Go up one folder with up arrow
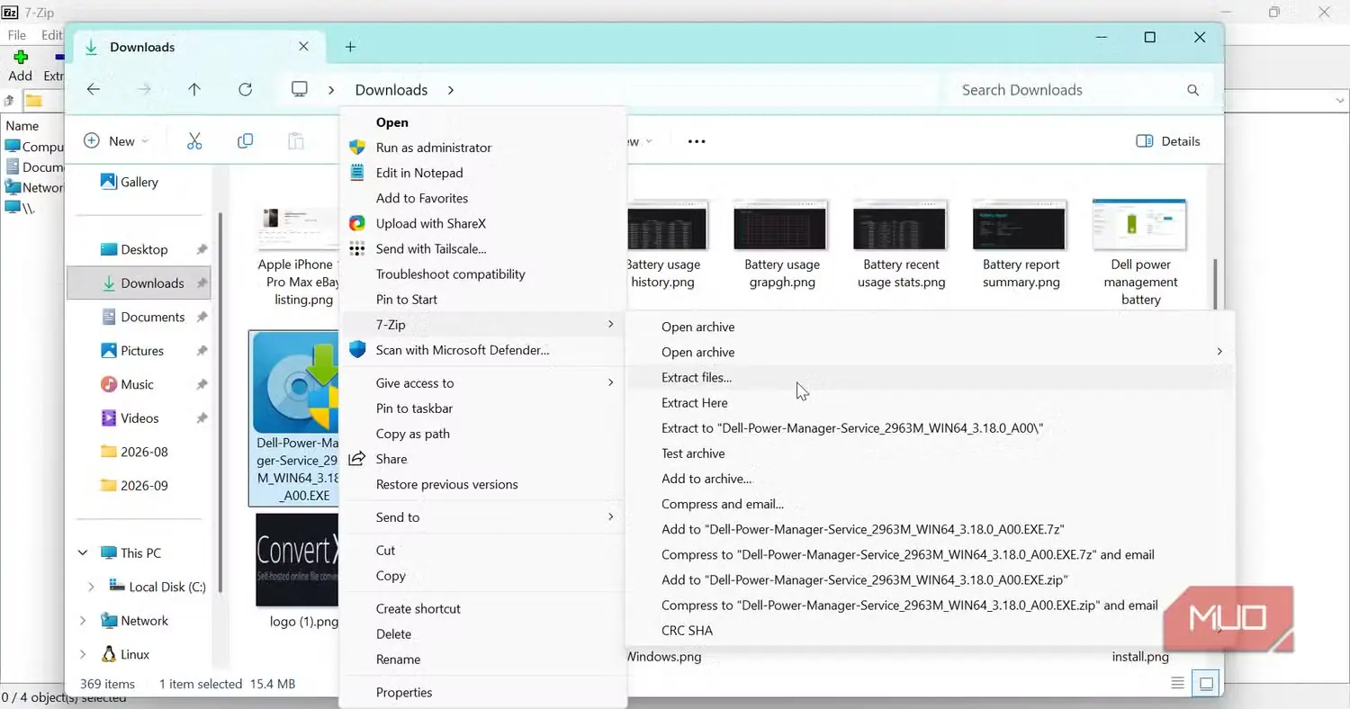 click(x=194, y=90)
